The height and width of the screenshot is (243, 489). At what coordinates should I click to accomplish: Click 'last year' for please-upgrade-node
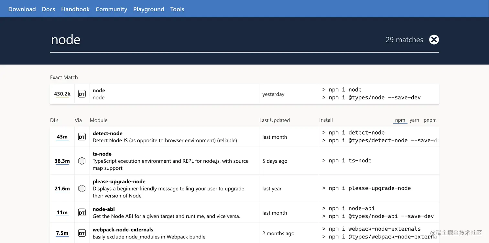(x=272, y=188)
